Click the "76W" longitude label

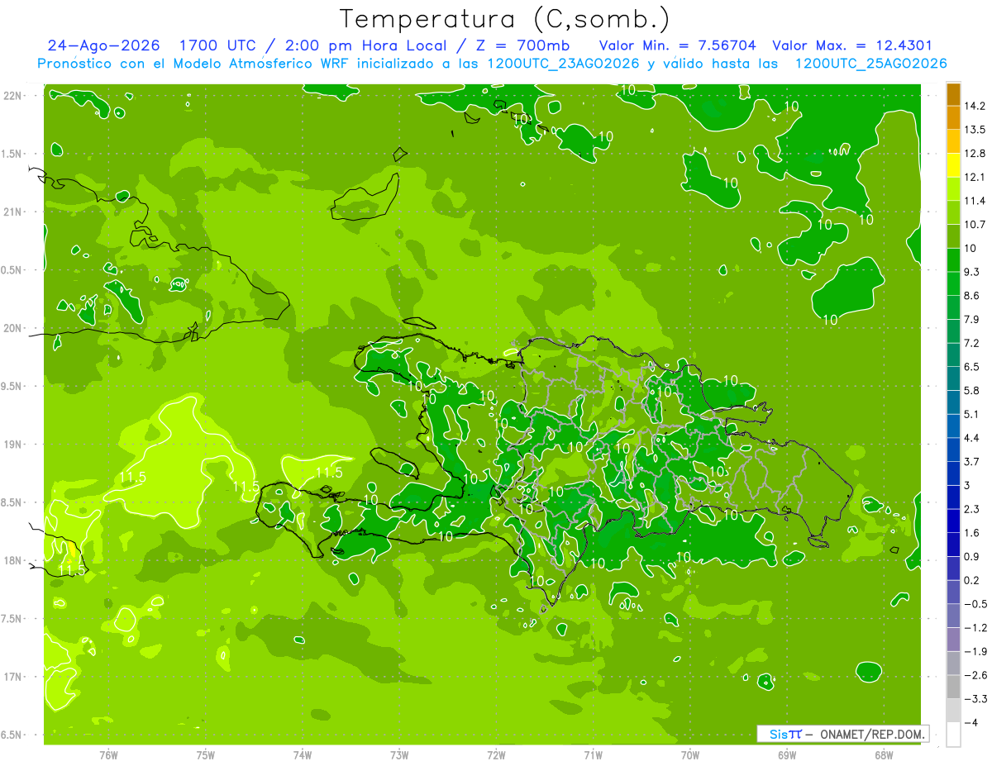tap(108, 755)
